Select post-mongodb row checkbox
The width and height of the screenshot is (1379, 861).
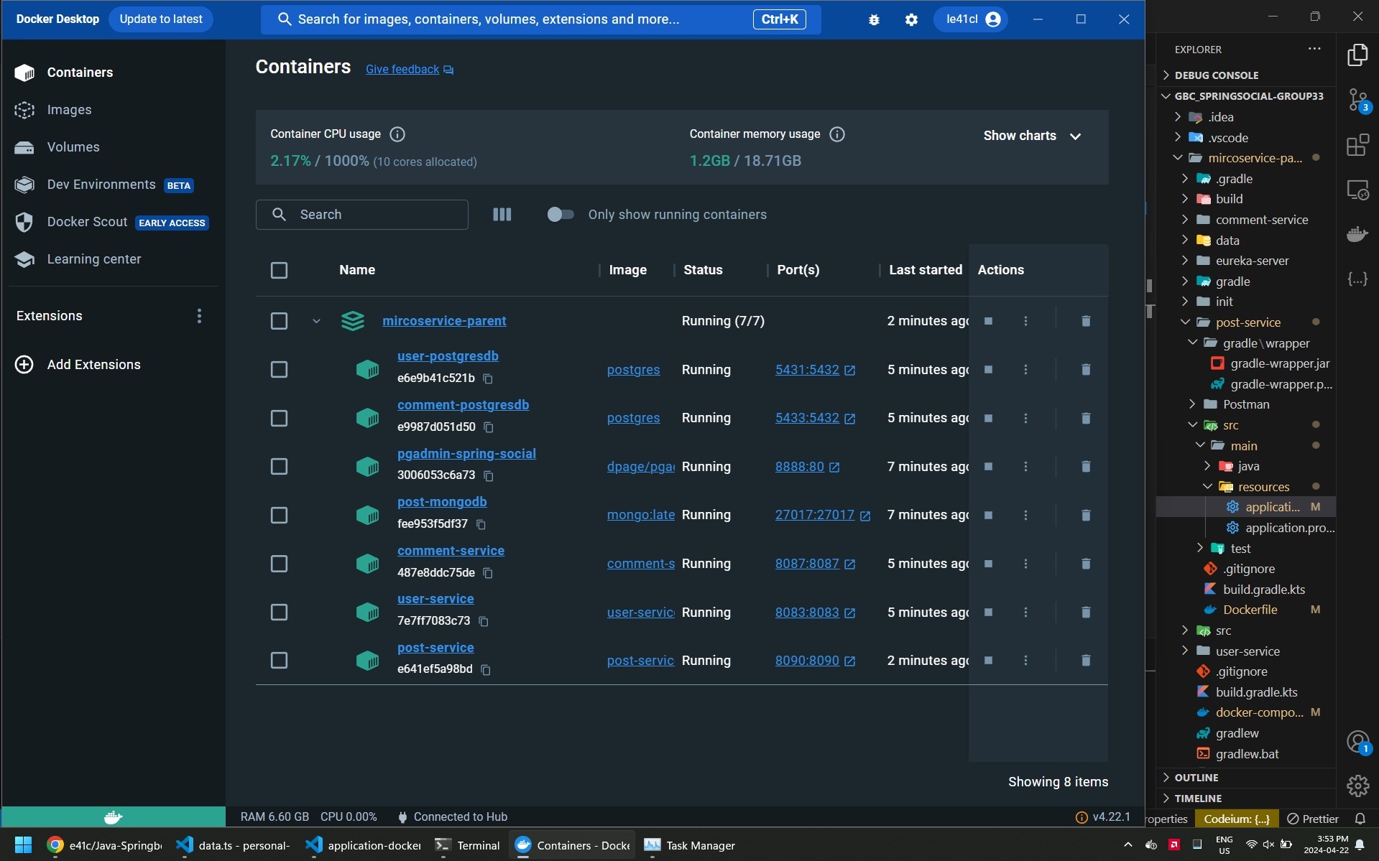point(279,515)
